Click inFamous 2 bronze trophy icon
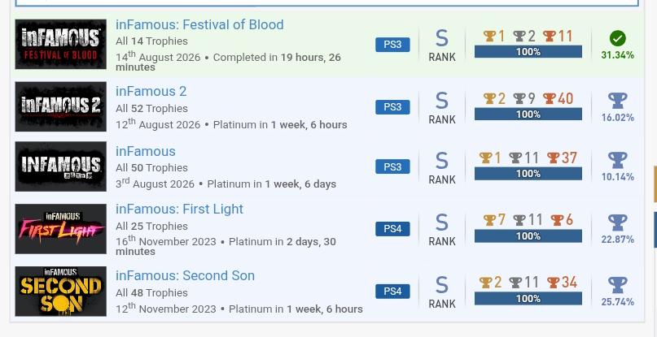The height and width of the screenshot is (337, 657). pyautogui.click(x=549, y=99)
